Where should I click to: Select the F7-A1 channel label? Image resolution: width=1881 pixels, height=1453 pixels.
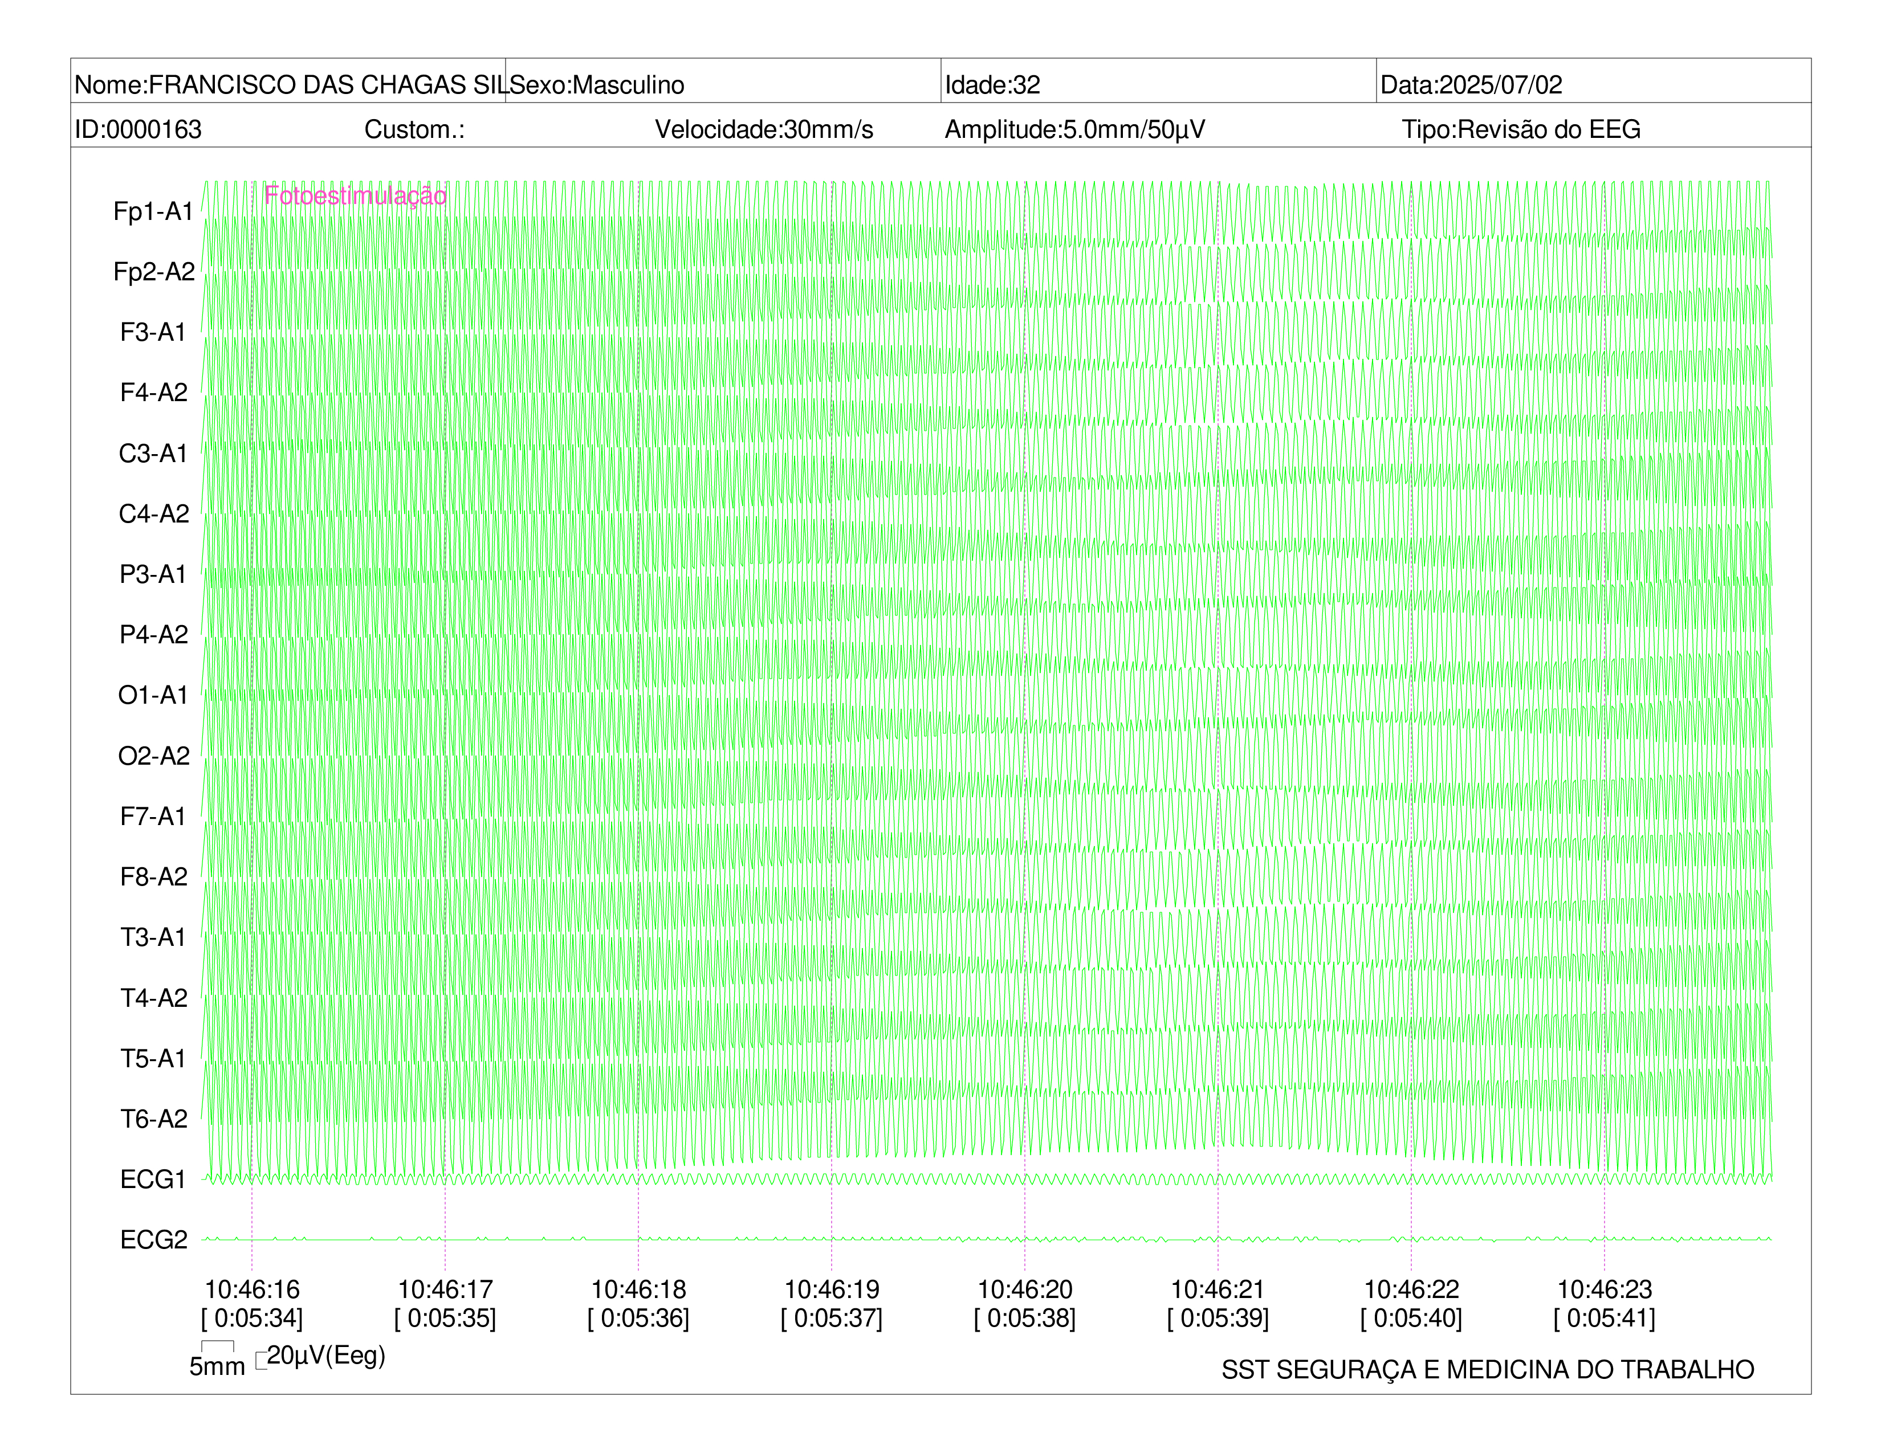[153, 816]
